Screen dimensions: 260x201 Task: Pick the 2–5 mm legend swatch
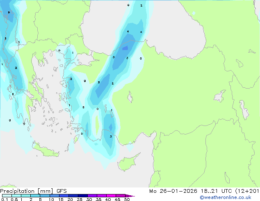click(x=35, y=196)
